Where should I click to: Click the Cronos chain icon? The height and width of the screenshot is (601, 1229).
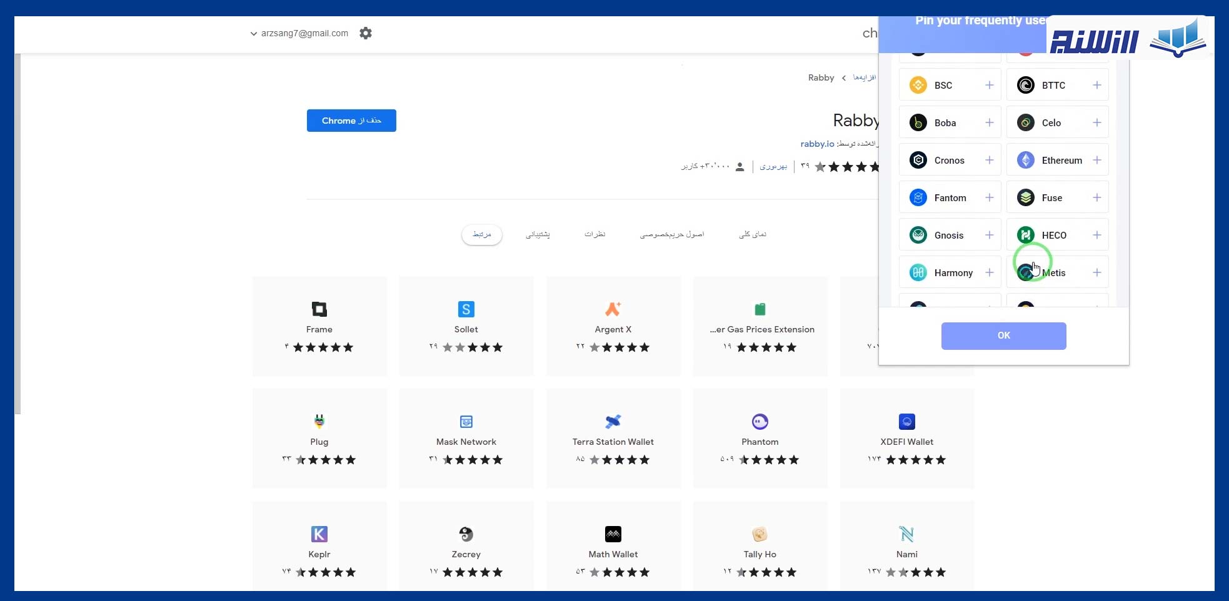(x=918, y=160)
